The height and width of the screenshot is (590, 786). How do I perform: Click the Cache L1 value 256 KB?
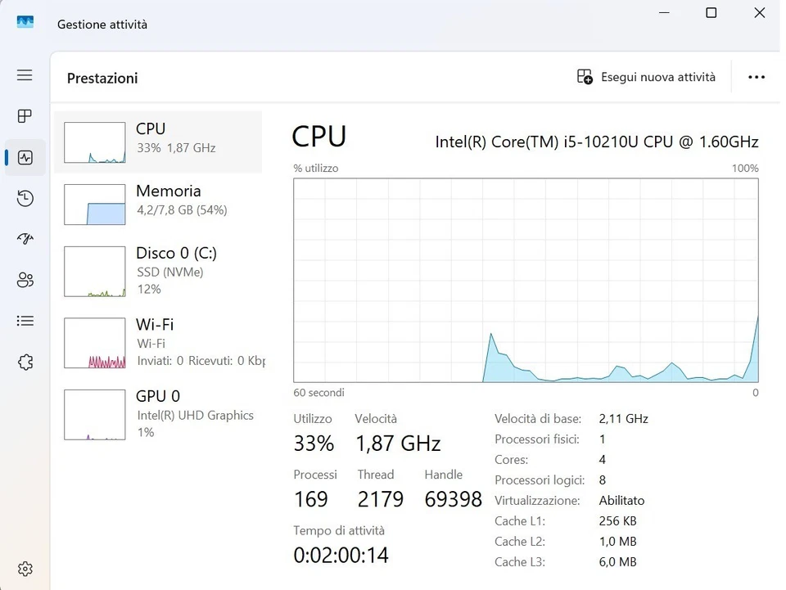click(617, 521)
